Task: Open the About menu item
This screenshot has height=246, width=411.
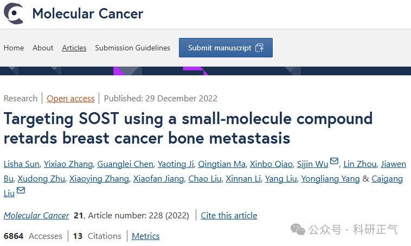Action: coord(43,48)
